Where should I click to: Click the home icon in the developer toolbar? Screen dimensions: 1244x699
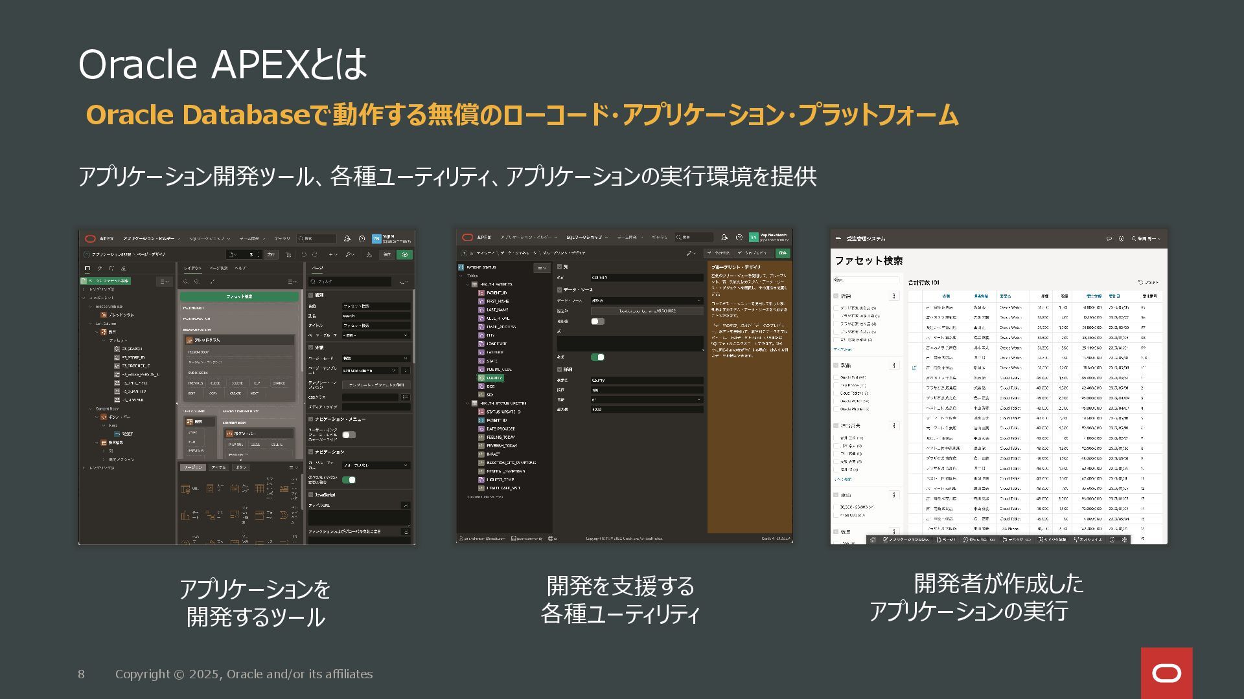tap(873, 539)
